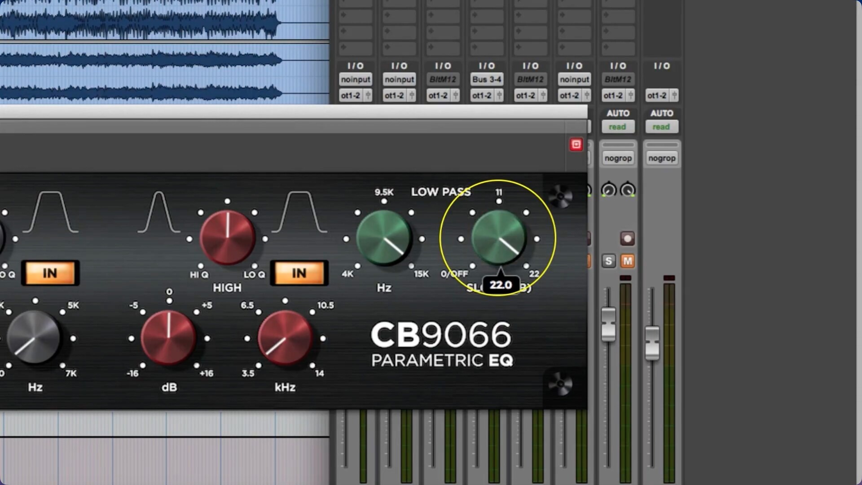Click the HIGH band Q red knob
862x485 pixels.
pyautogui.click(x=227, y=238)
